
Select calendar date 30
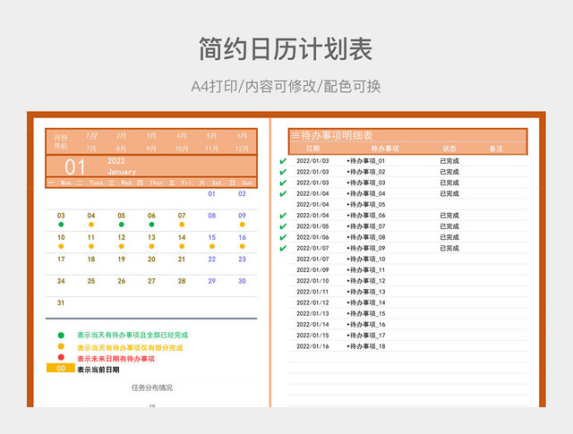[x=242, y=281]
